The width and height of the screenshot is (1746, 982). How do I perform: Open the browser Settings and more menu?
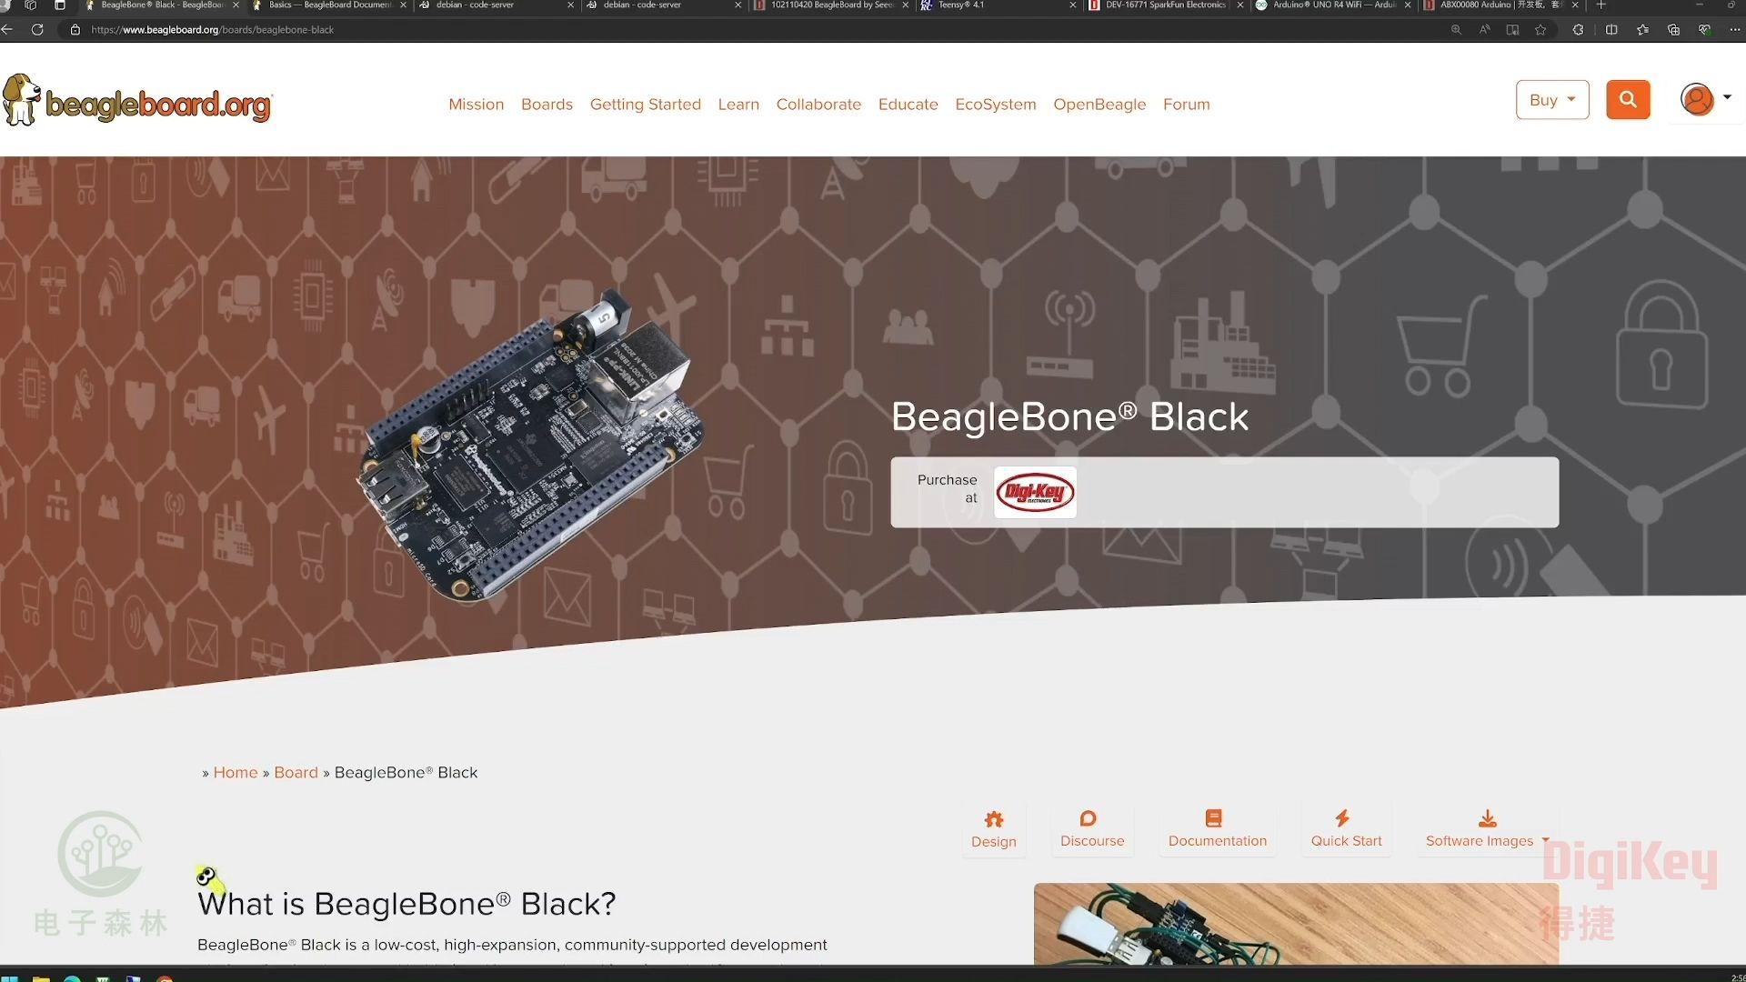click(x=1734, y=29)
